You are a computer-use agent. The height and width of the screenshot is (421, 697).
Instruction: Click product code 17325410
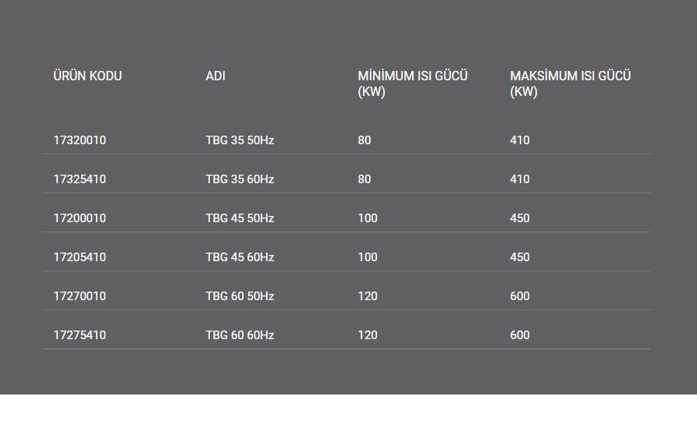[80, 179]
